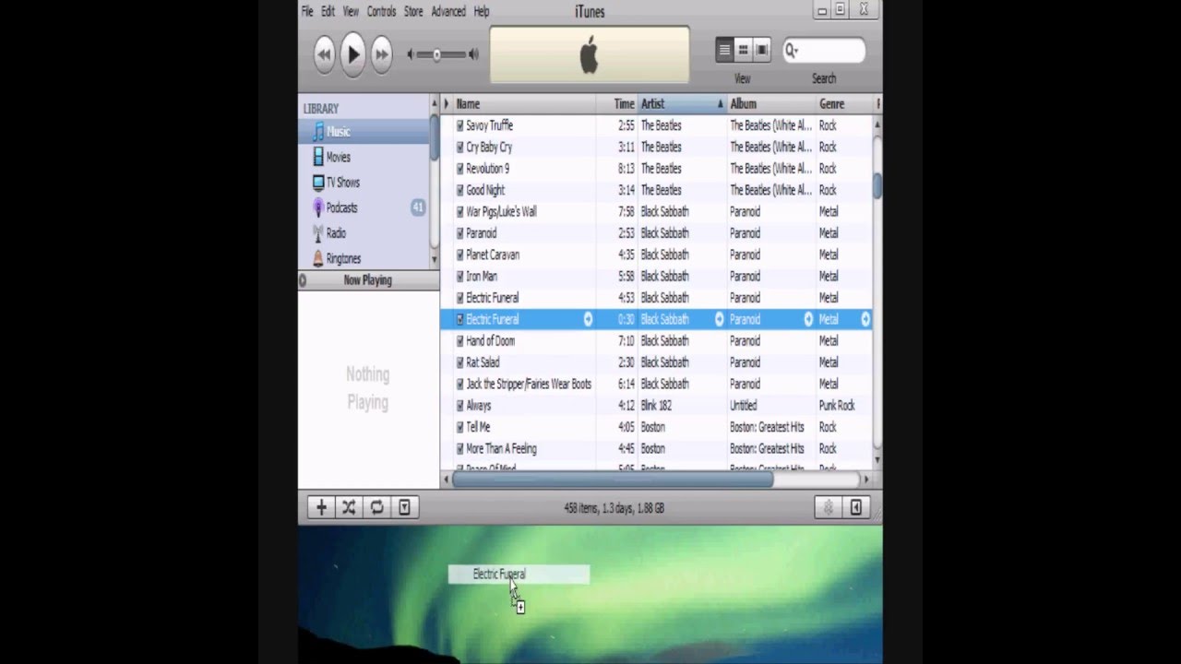
Task: Click arrow next to selected Electric Funeral name
Action: 588,319
